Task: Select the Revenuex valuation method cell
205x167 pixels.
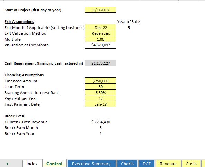Action: tap(100, 33)
